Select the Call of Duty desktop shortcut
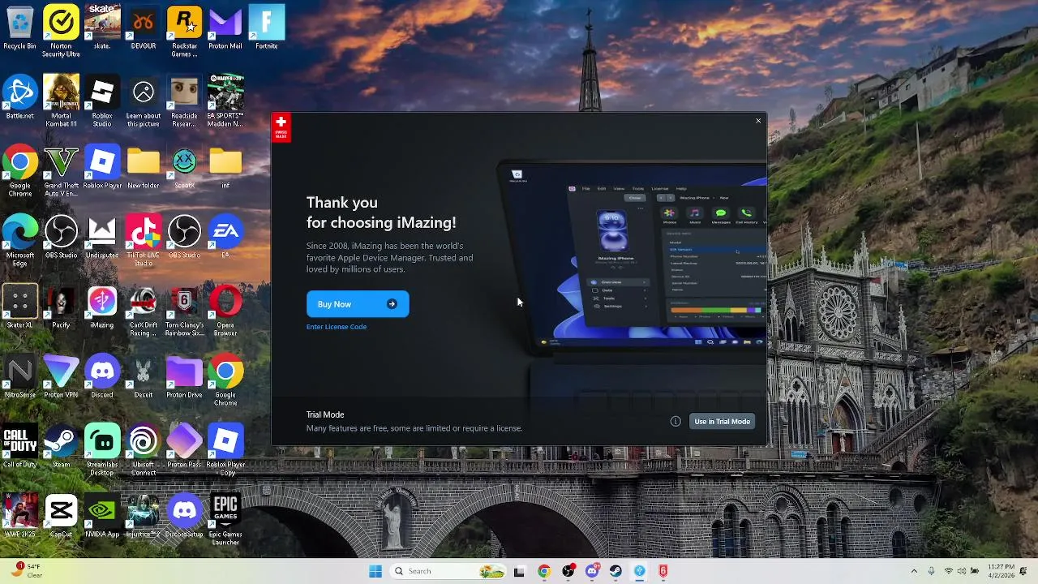 click(20, 447)
